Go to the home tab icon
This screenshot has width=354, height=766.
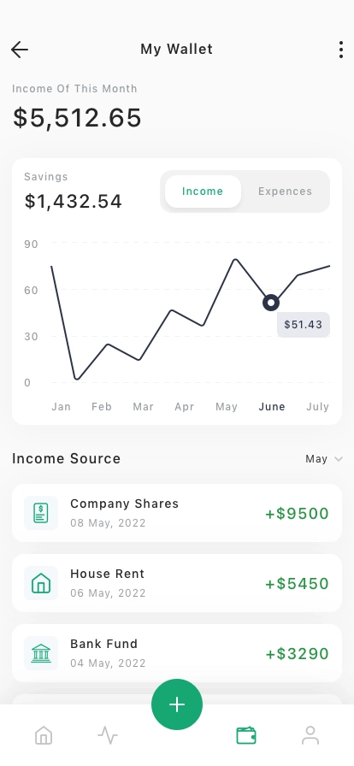(44, 734)
